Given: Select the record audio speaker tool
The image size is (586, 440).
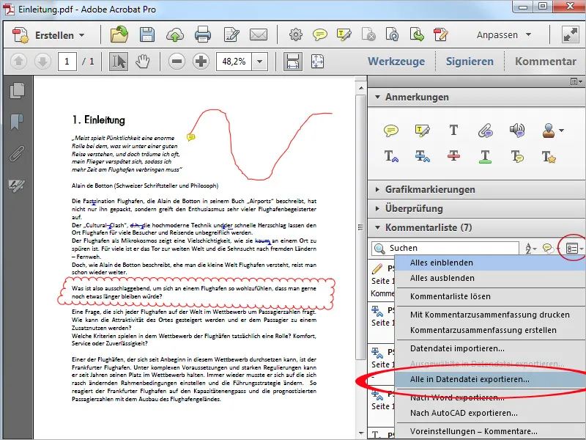Looking at the screenshot, I should (517, 131).
